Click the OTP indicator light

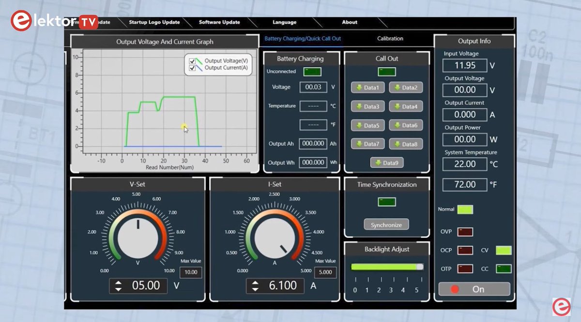465,269
